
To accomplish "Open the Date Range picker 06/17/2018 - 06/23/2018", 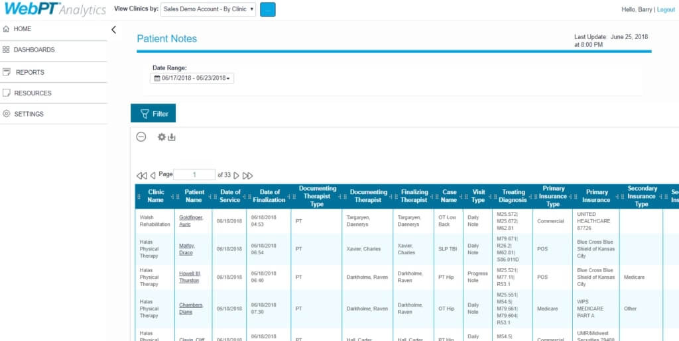I will (192, 78).
